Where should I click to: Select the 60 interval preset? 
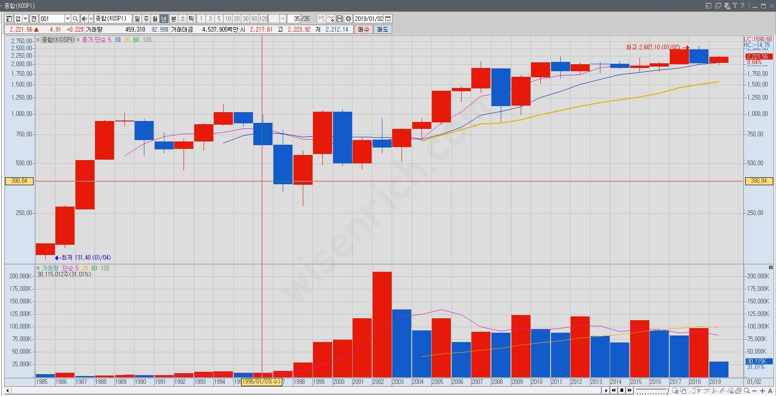click(254, 19)
